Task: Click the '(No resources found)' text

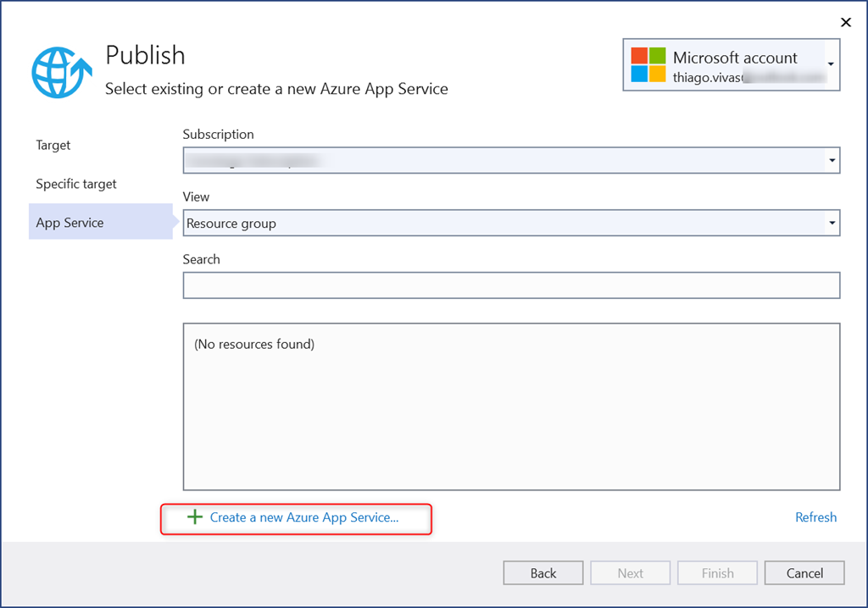Action: click(x=254, y=344)
